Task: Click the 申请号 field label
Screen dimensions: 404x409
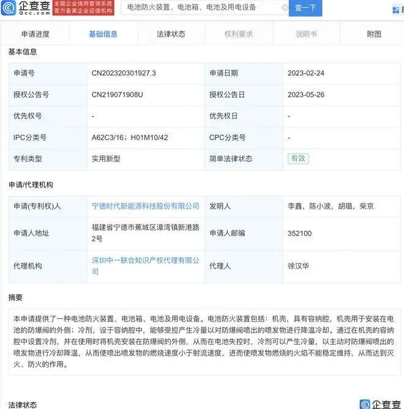Action: 24,73
